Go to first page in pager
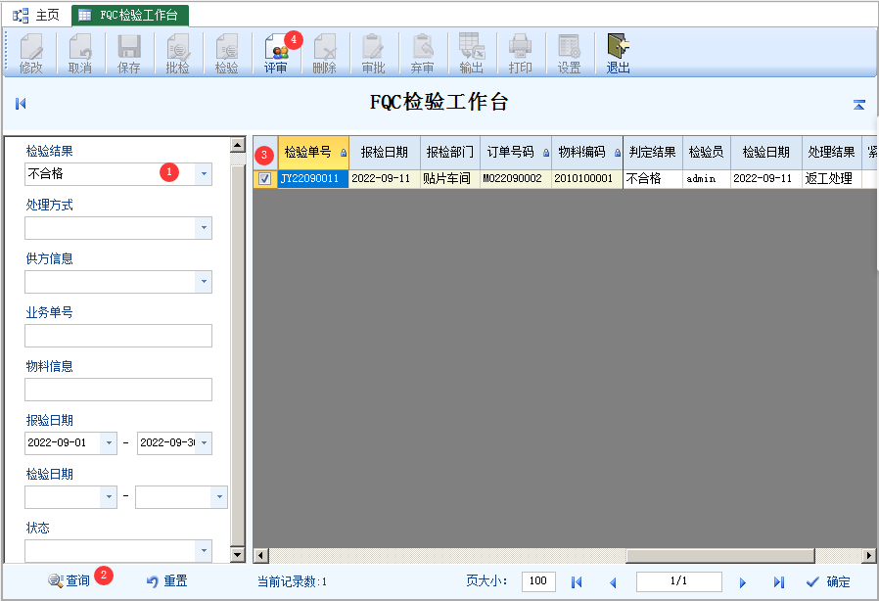Image resolution: width=879 pixels, height=601 pixels. tap(577, 582)
